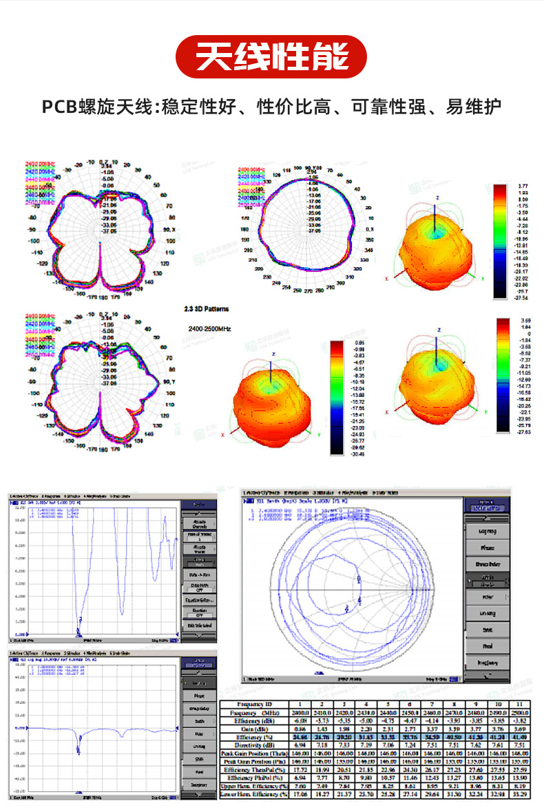Select Imaginary softkey in the log mag panel

point(200,784)
